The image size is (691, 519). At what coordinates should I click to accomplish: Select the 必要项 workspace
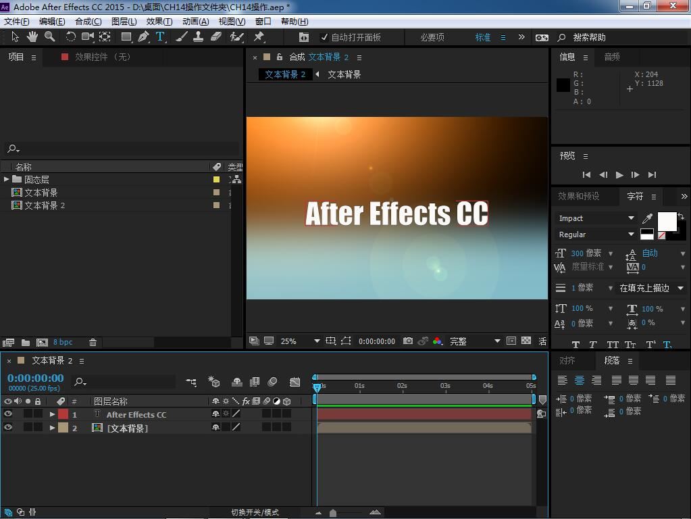point(432,37)
